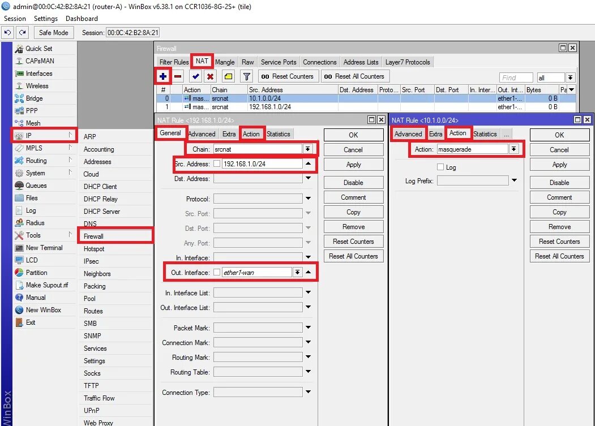
Task: Open the Dashboard menu
Action: [x=82, y=19]
